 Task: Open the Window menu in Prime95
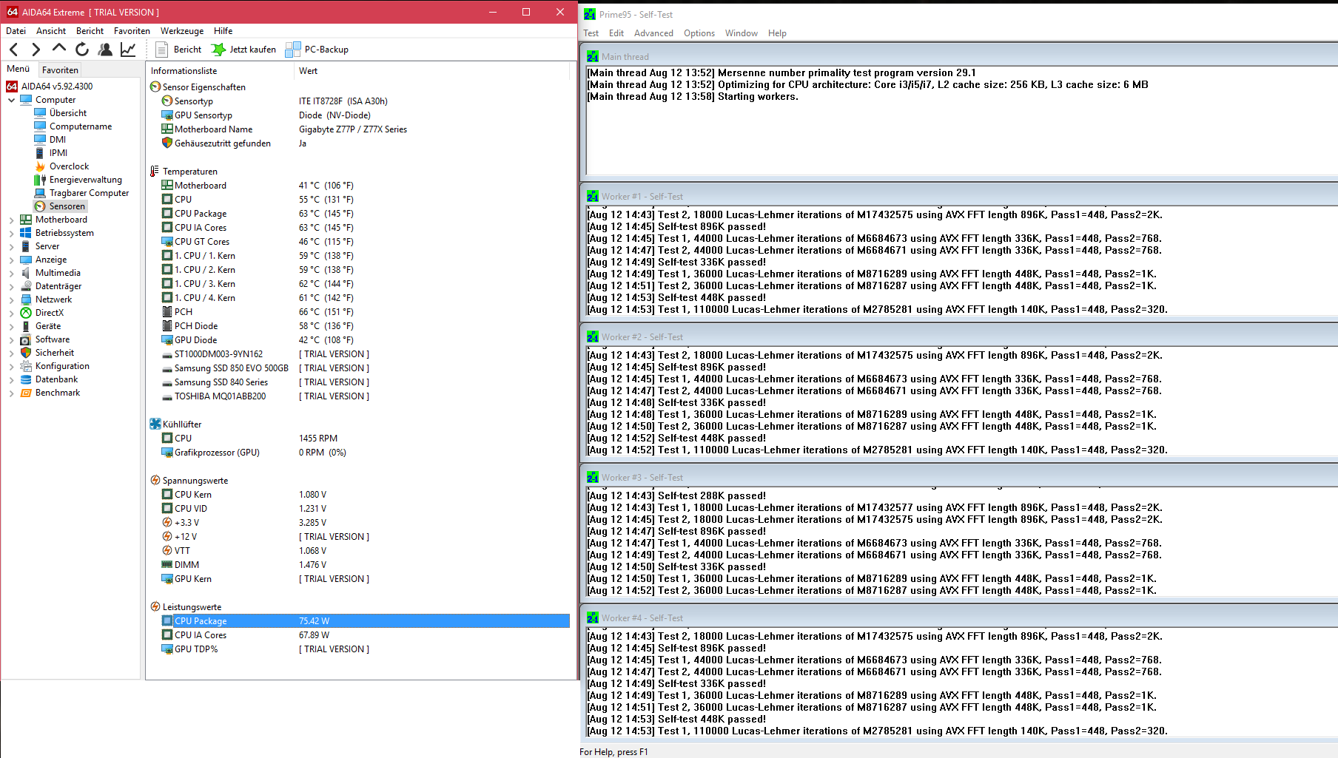[741, 33]
